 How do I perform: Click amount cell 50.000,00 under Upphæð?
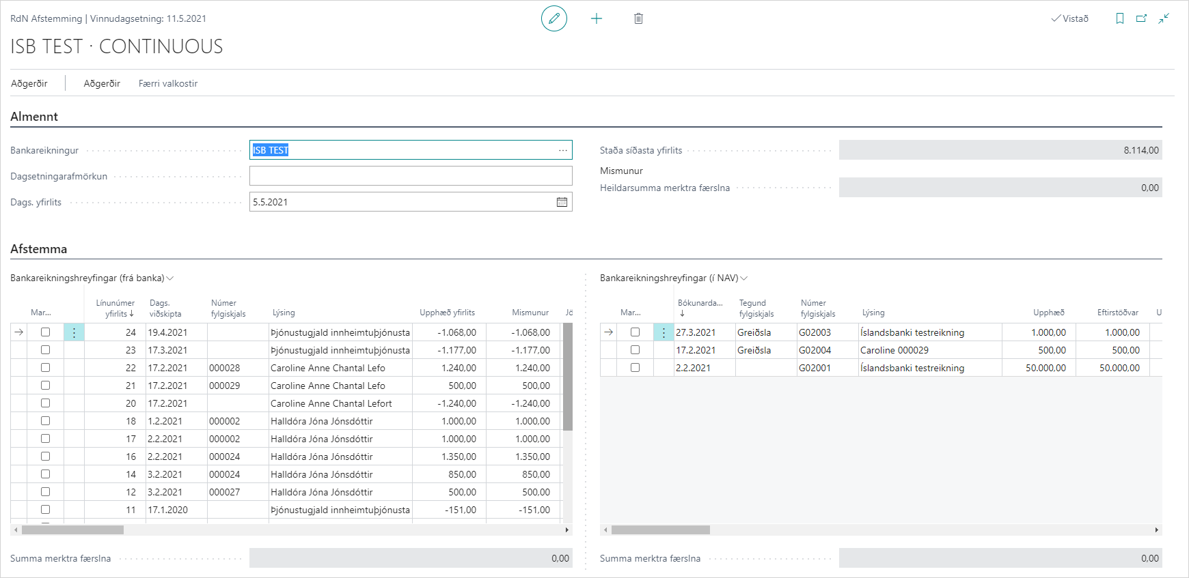(x=1039, y=368)
